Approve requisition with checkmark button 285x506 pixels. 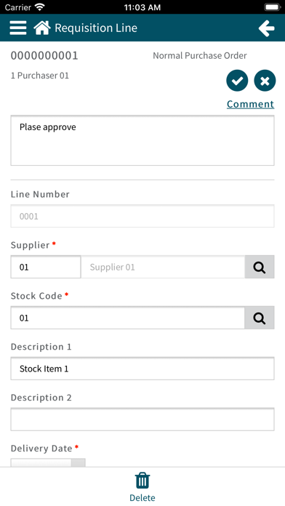(237, 81)
